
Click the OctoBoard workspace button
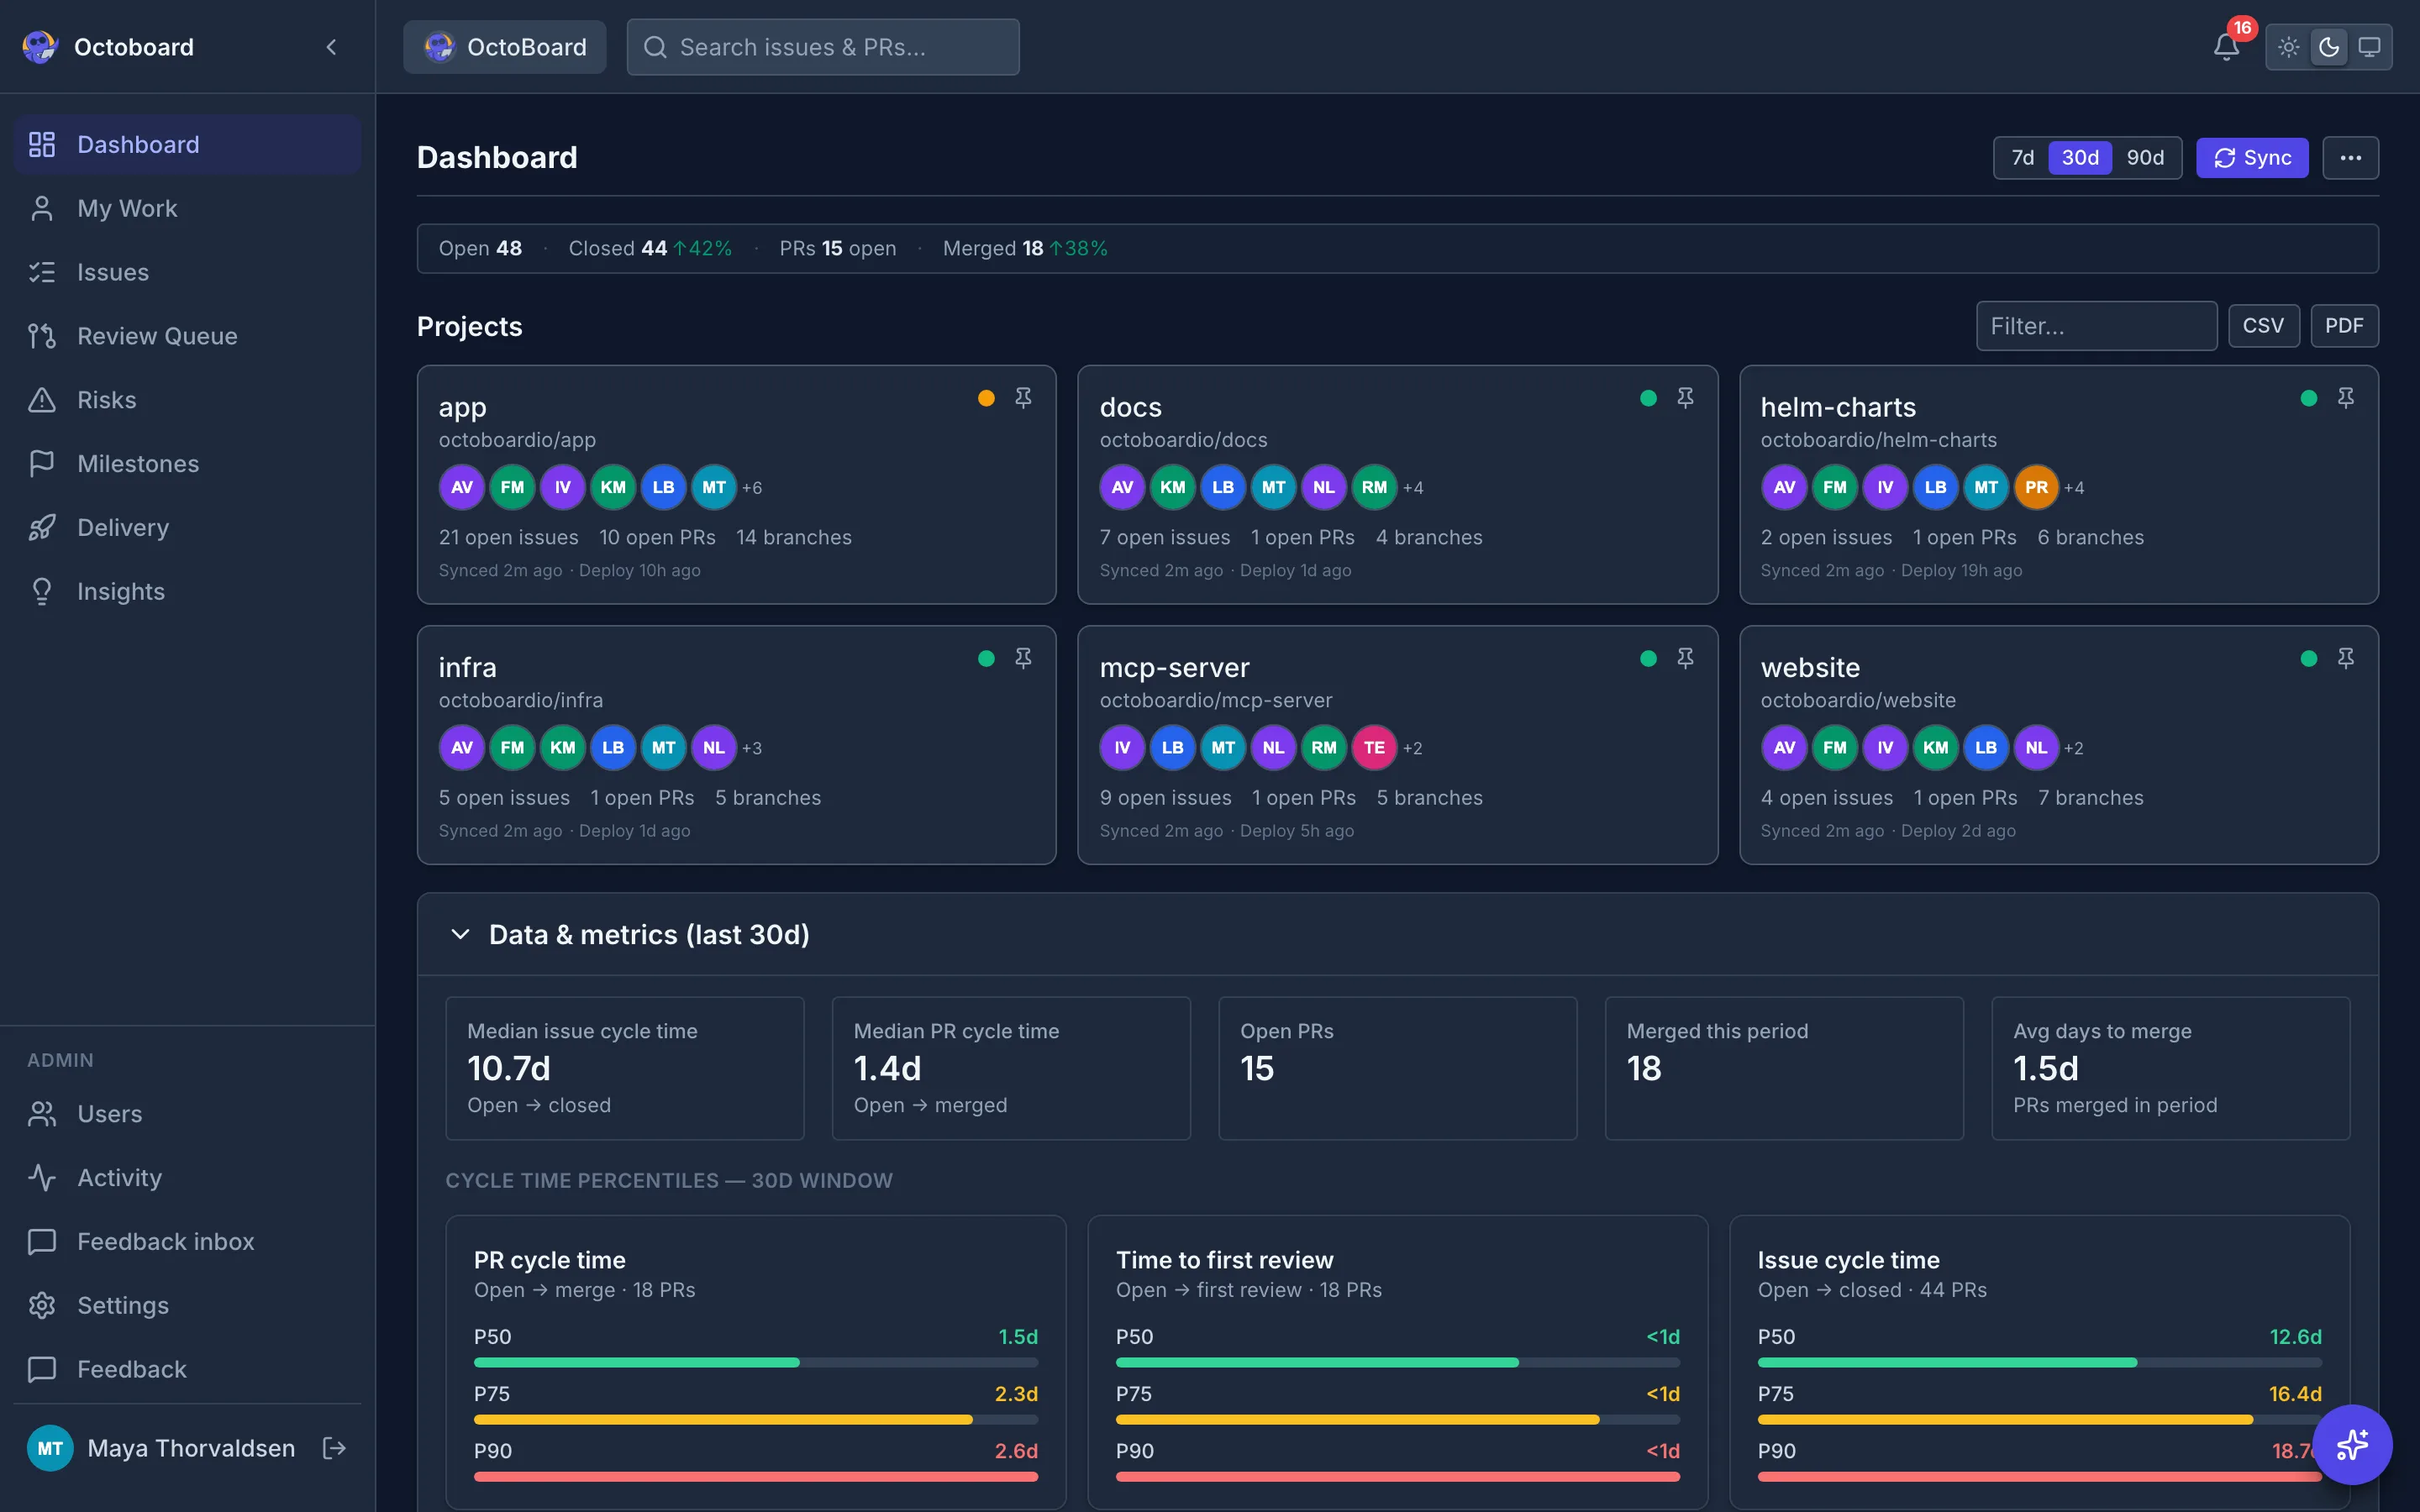tap(505, 47)
